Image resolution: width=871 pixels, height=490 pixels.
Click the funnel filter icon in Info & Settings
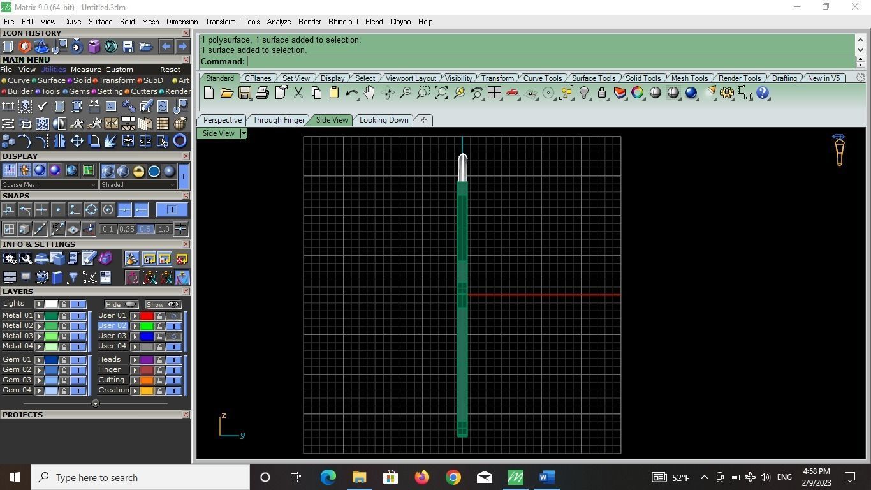(x=73, y=277)
